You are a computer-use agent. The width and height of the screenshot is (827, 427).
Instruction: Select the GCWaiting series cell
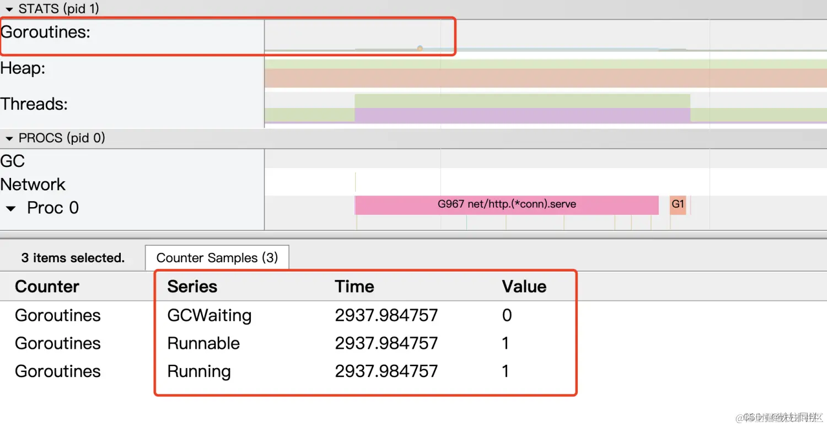pyautogui.click(x=210, y=315)
